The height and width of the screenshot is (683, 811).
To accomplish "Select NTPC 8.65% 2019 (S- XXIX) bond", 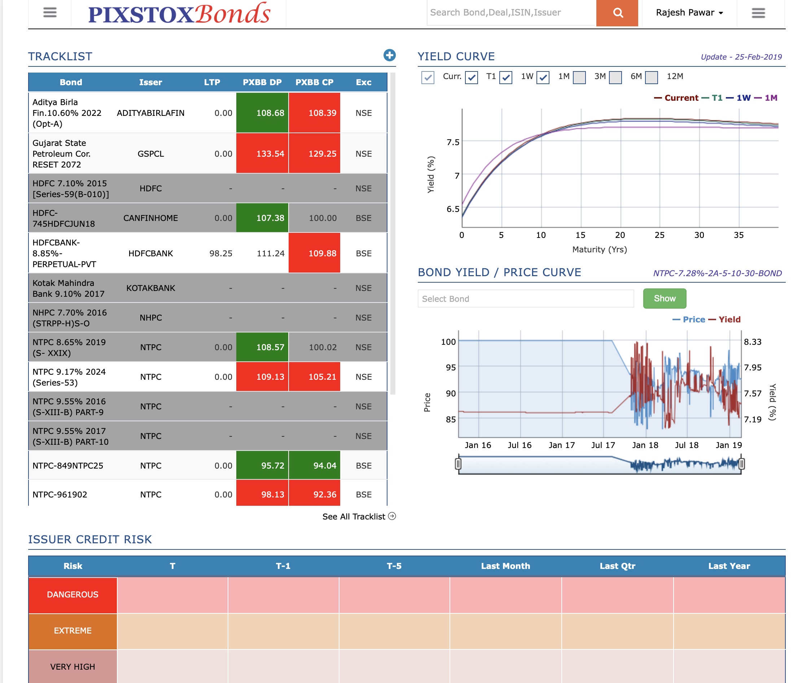I will [208, 347].
